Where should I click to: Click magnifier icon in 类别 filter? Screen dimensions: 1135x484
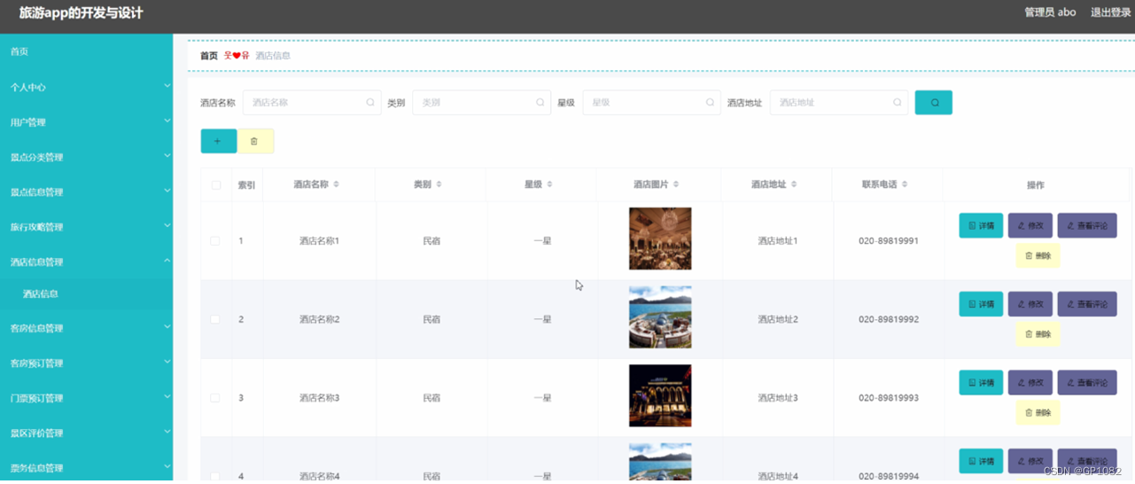click(x=540, y=103)
